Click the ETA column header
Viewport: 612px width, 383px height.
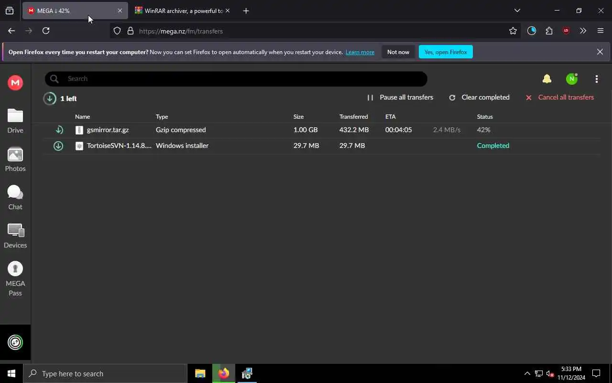[x=390, y=116]
